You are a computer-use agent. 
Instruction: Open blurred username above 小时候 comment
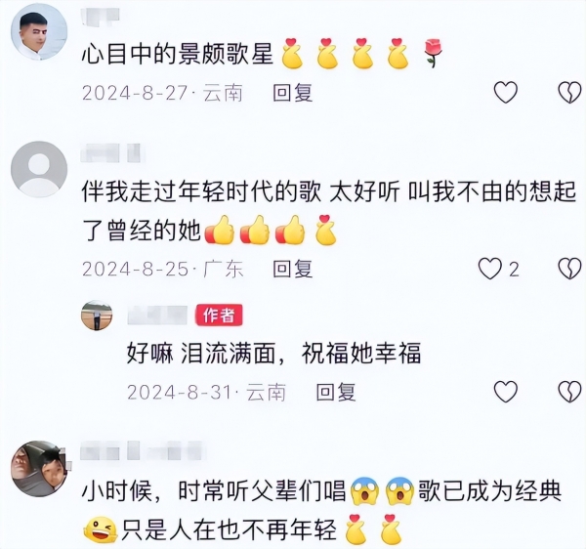click(x=142, y=450)
